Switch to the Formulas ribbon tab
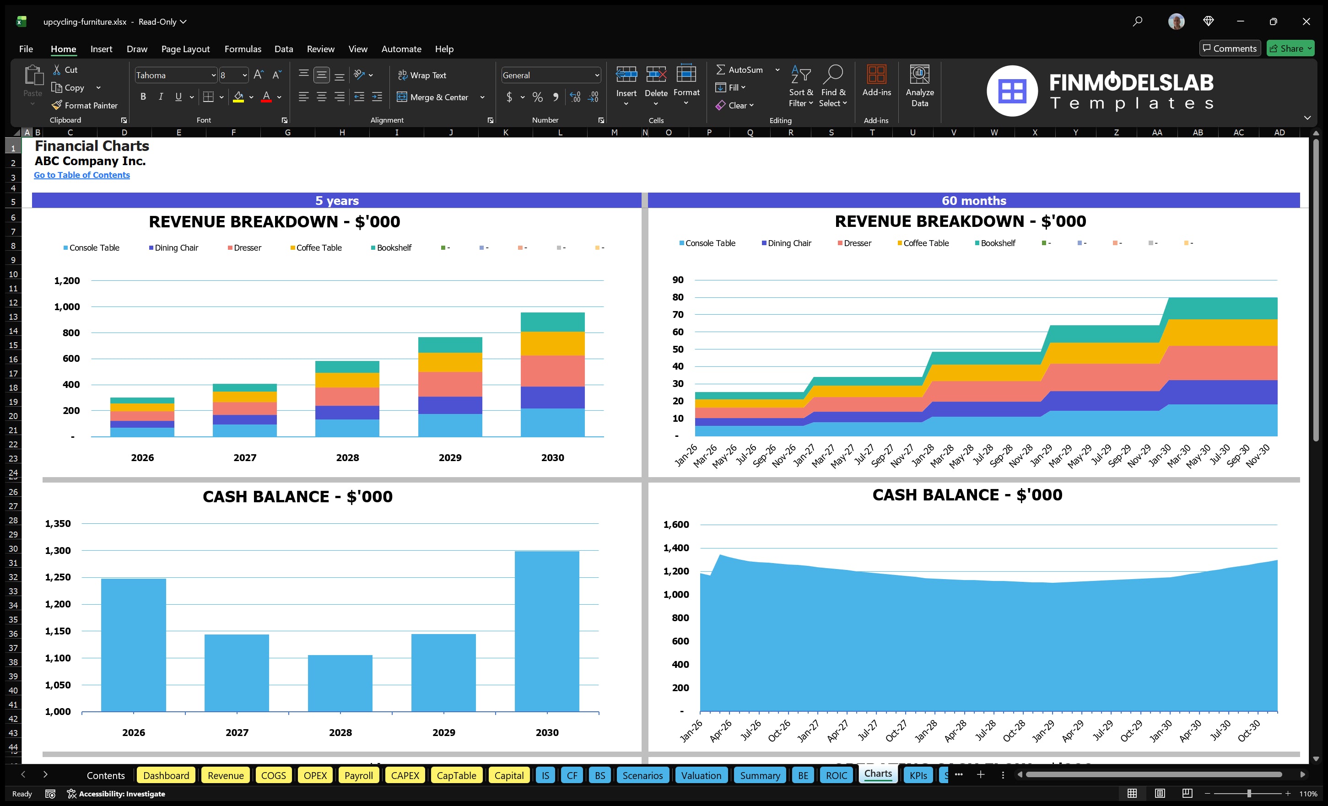 tap(243, 48)
